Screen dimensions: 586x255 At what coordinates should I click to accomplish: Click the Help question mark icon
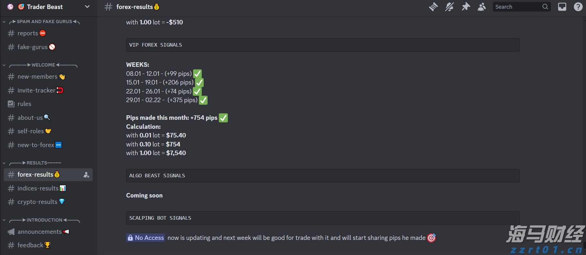point(578,7)
